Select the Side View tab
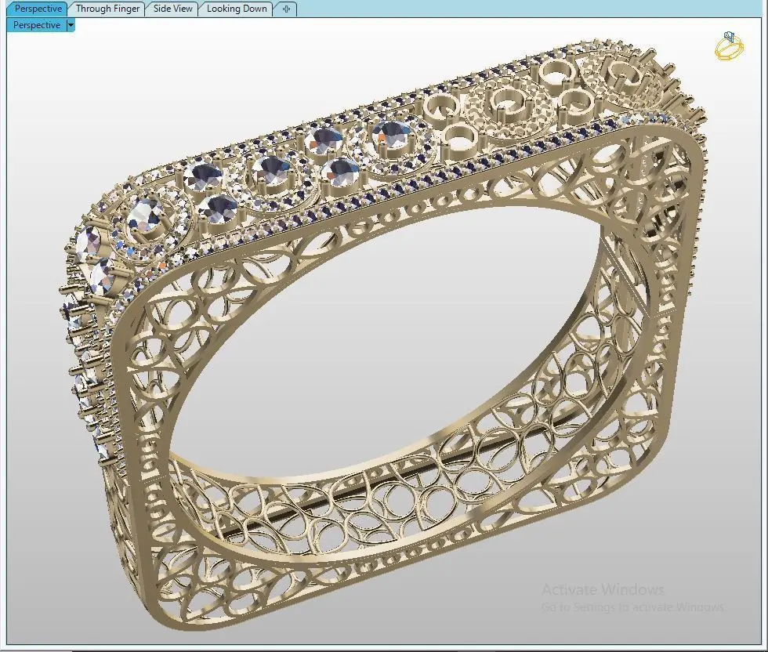 [173, 9]
